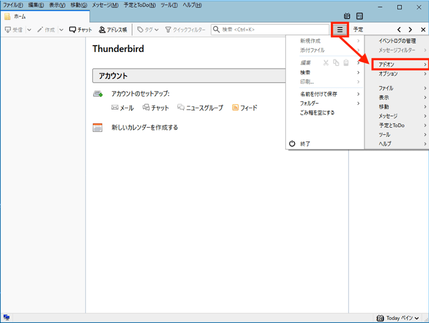Select イベントログの管理 menu item
Viewport: 429px width, 323px height.
(x=397, y=41)
